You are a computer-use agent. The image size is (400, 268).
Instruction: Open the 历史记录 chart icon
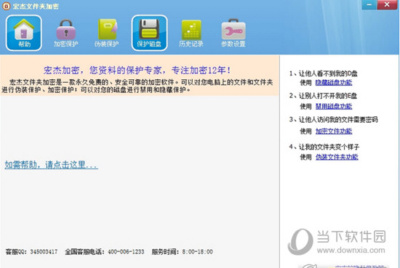pyautogui.click(x=191, y=33)
